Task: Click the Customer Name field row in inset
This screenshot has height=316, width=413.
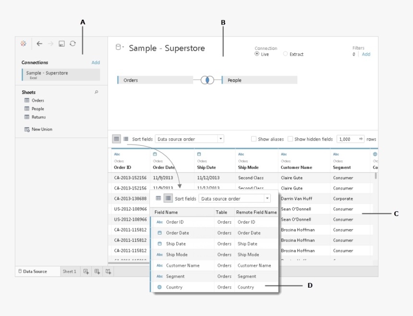Action: (214, 266)
